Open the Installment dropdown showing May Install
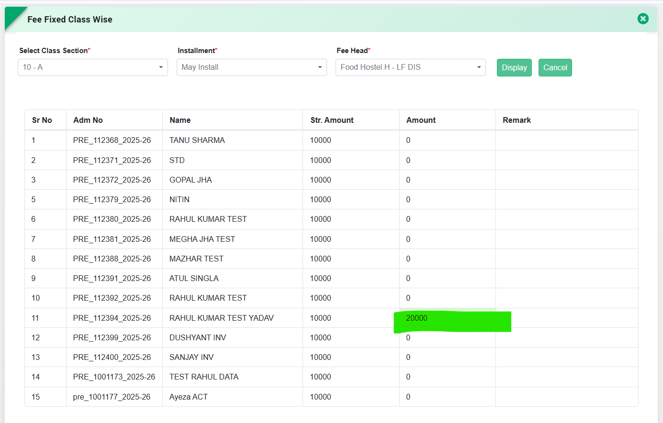 point(252,67)
